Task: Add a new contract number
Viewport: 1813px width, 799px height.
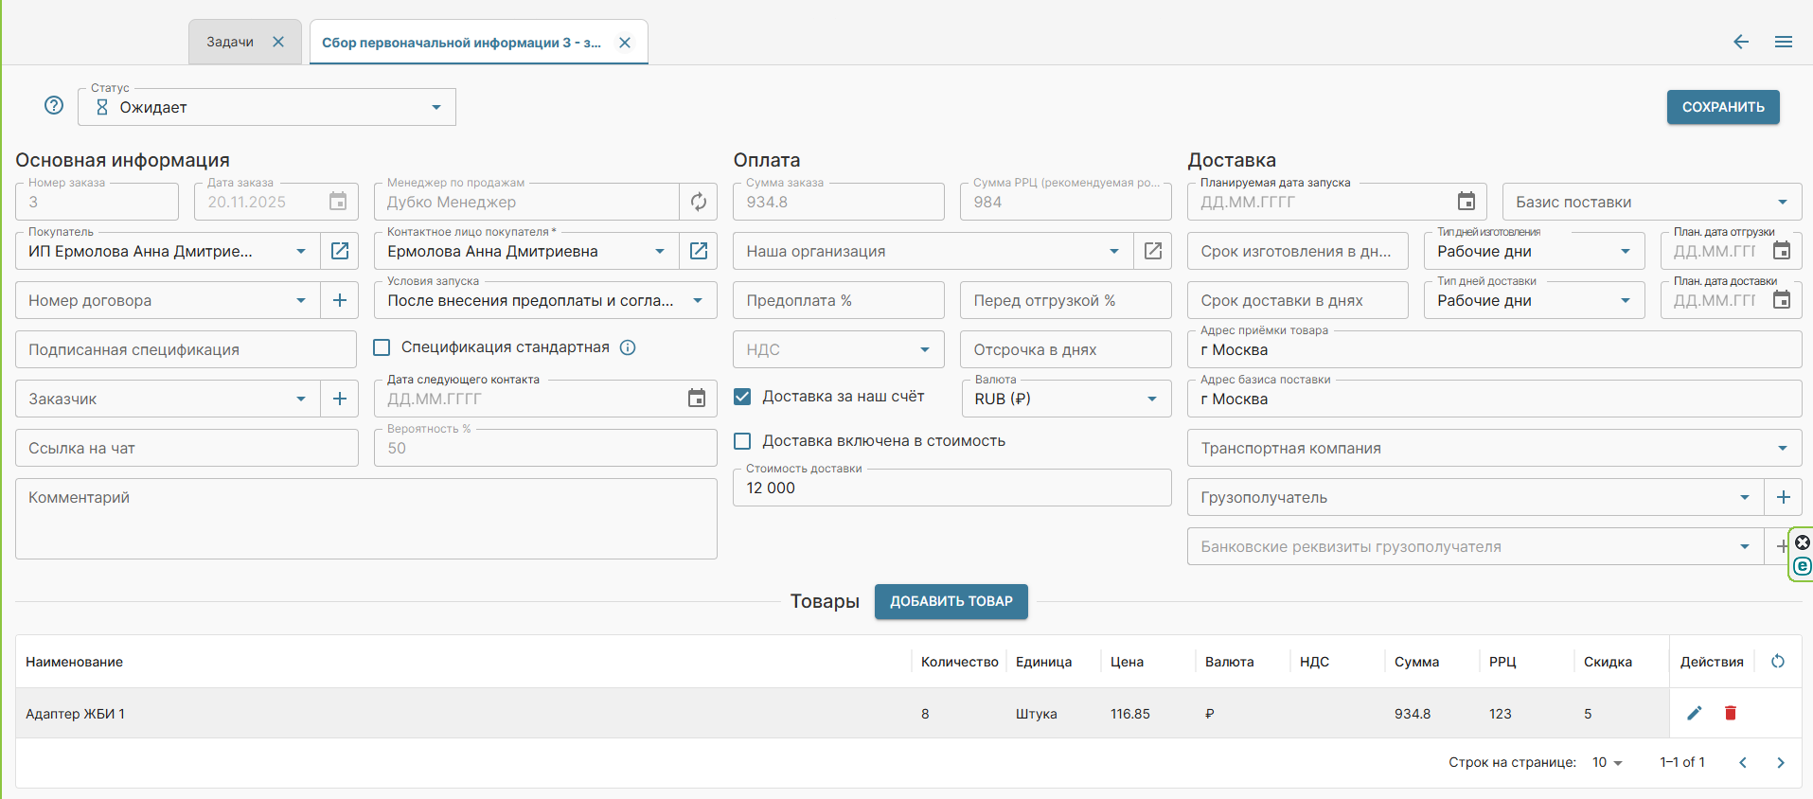Action: [x=339, y=300]
